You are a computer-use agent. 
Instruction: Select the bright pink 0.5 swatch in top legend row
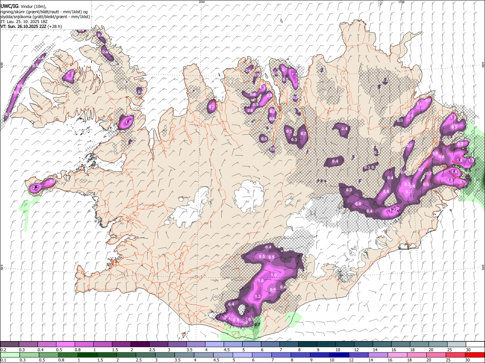point(65,344)
